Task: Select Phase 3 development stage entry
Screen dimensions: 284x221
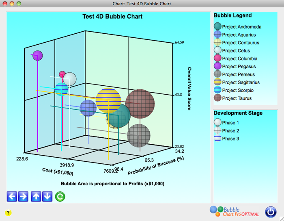Action: (x=231, y=139)
